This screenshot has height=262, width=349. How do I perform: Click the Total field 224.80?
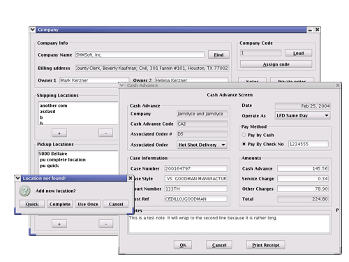[x=303, y=199]
